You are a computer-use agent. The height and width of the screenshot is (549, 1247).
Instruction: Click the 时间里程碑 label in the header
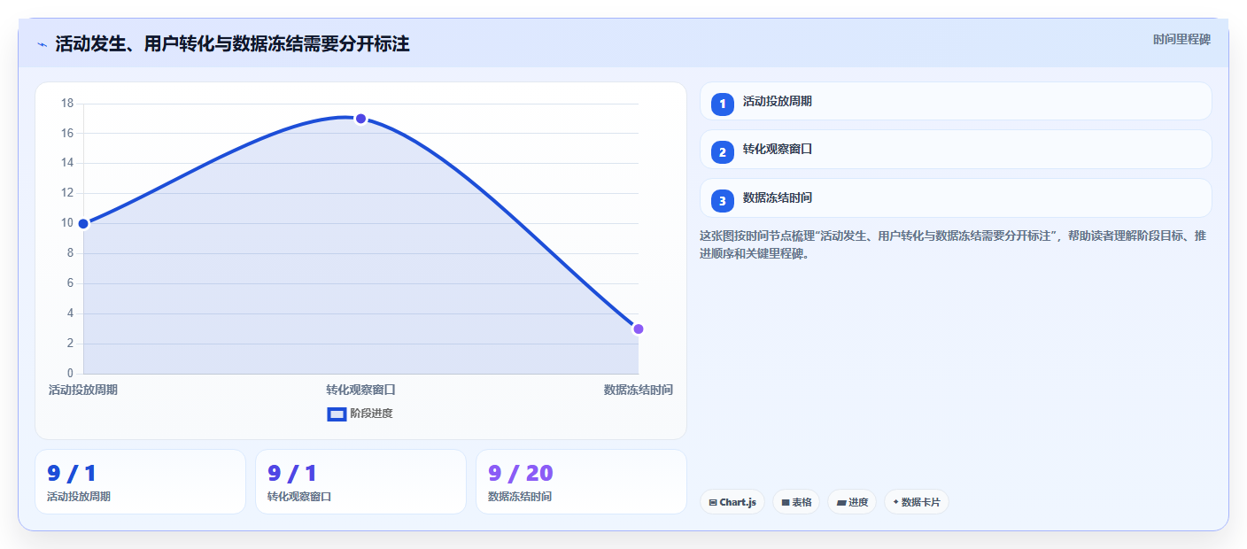coord(1181,40)
